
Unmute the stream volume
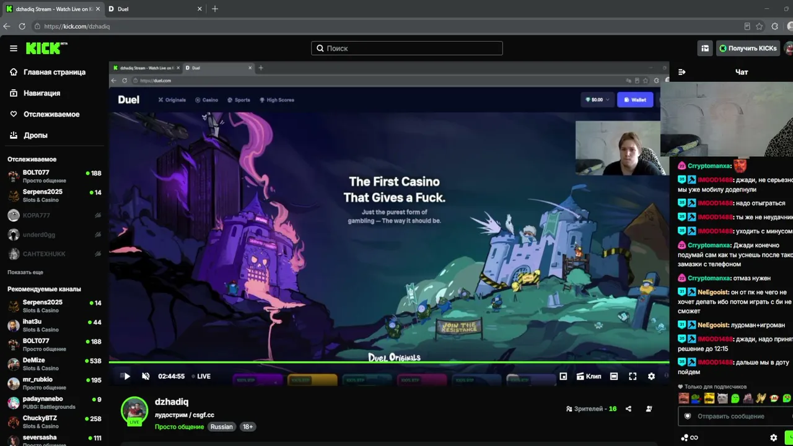click(146, 376)
